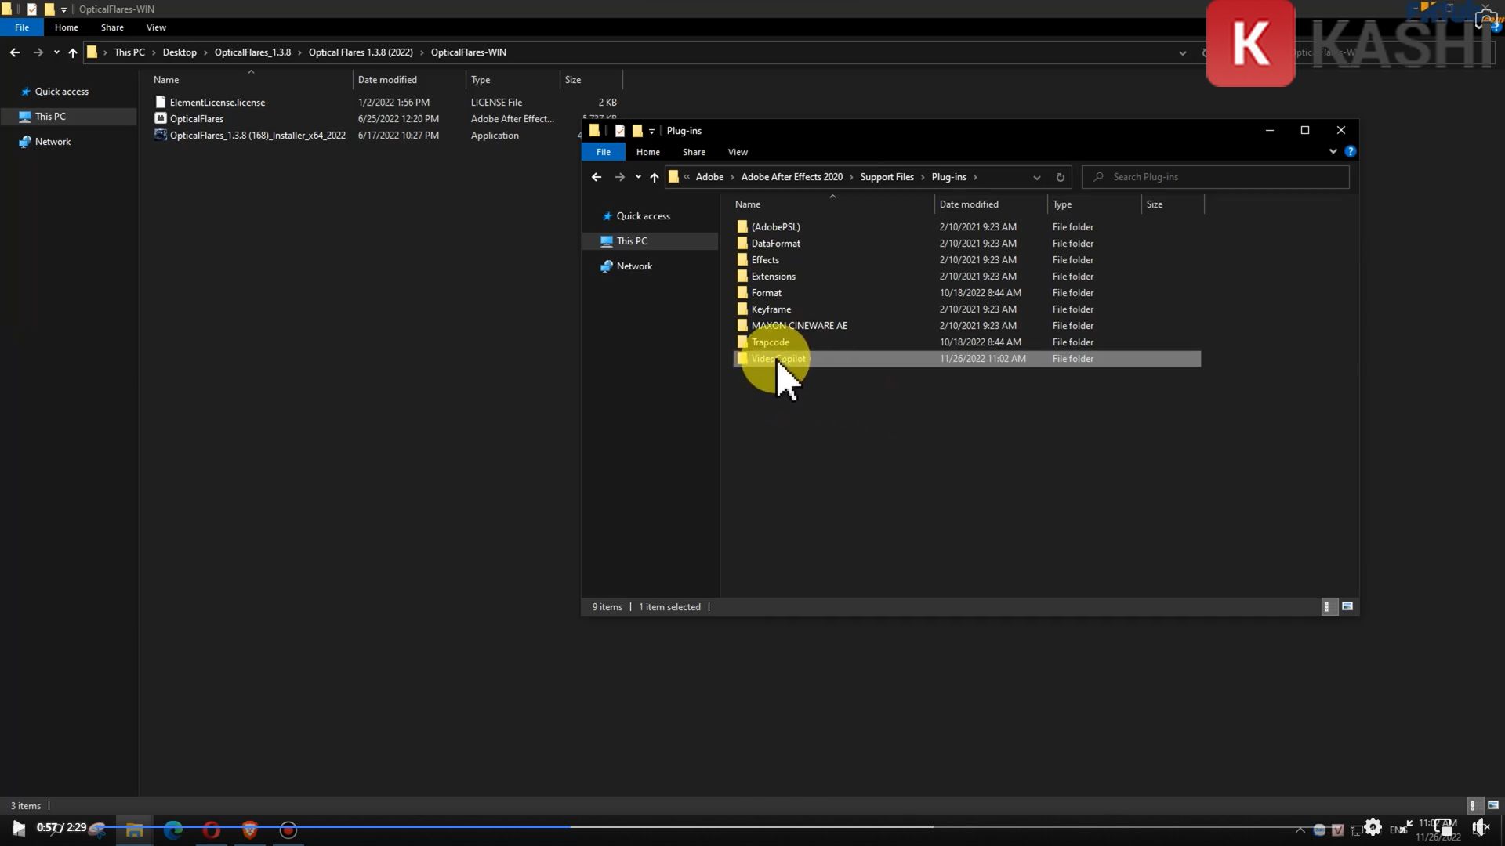Click Properties quick access icon in Plug-ins titlebar

tap(619, 131)
